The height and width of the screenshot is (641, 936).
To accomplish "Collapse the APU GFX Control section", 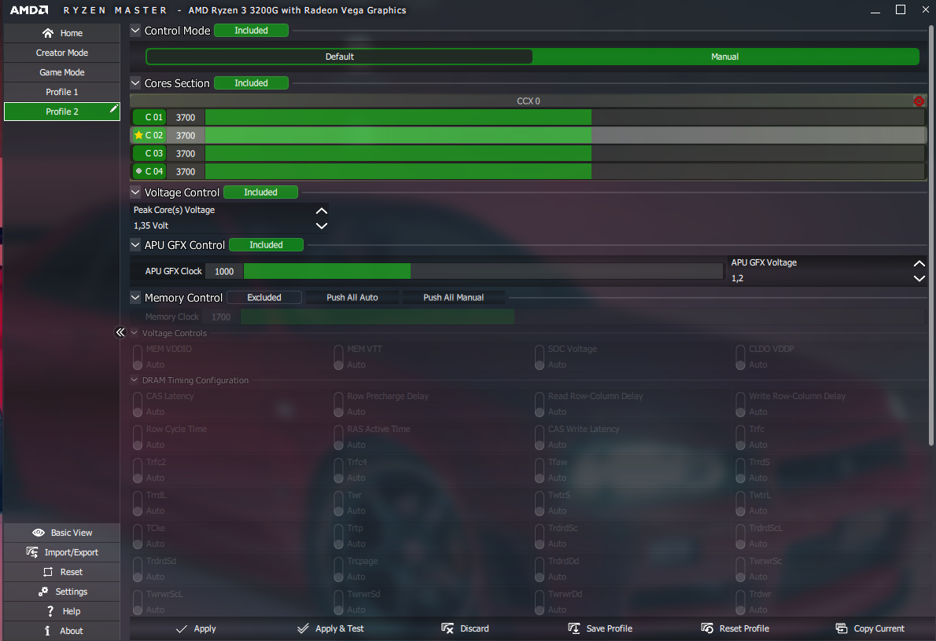I will pos(135,244).
